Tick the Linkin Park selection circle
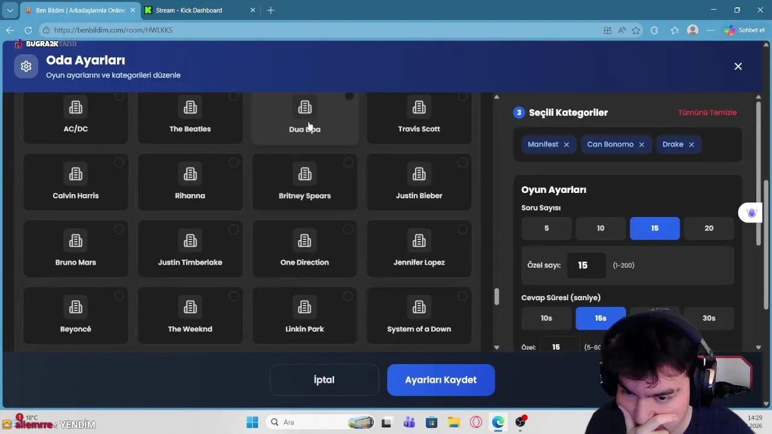 [348, 296]
